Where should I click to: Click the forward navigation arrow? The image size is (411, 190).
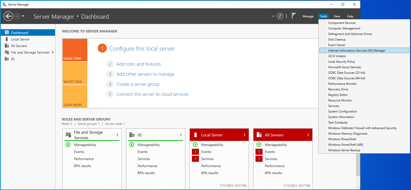tap(17, 16)
